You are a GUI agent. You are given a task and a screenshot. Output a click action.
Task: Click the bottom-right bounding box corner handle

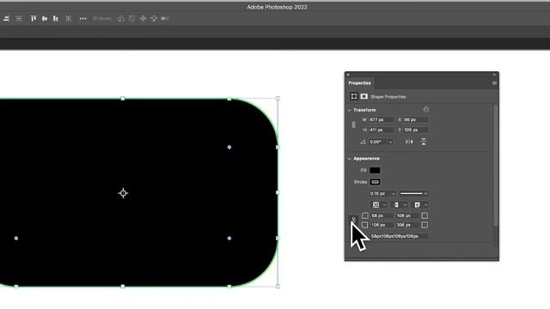click(x=278, y=286)
